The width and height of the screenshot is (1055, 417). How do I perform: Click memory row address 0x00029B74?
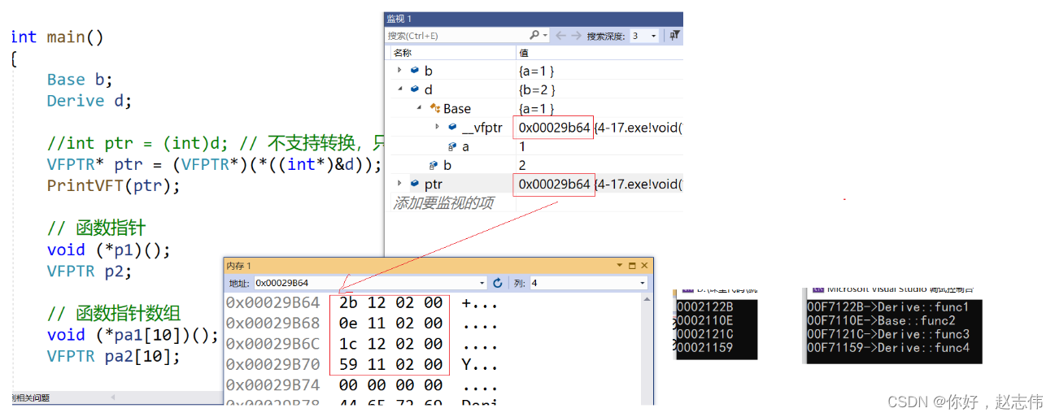click(x=273, y=384)
